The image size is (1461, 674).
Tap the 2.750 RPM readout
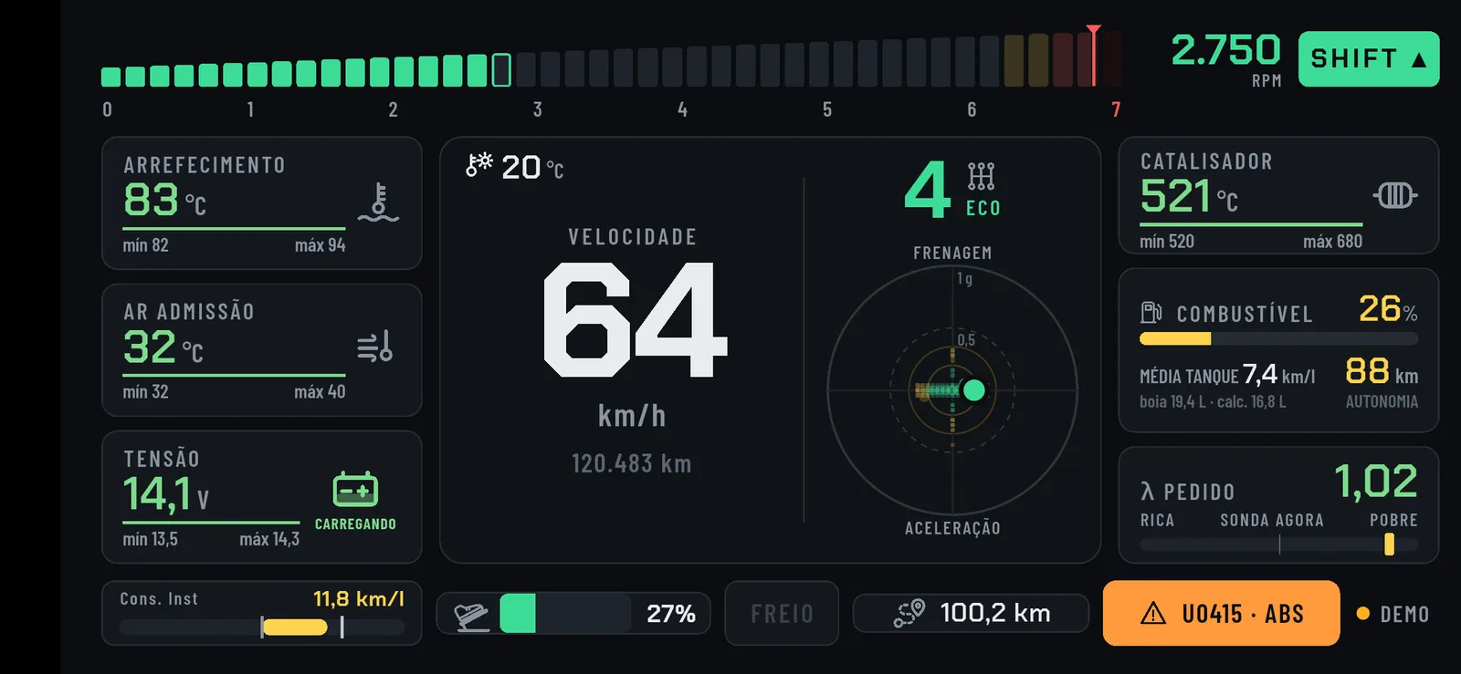tap(1226, 51)
